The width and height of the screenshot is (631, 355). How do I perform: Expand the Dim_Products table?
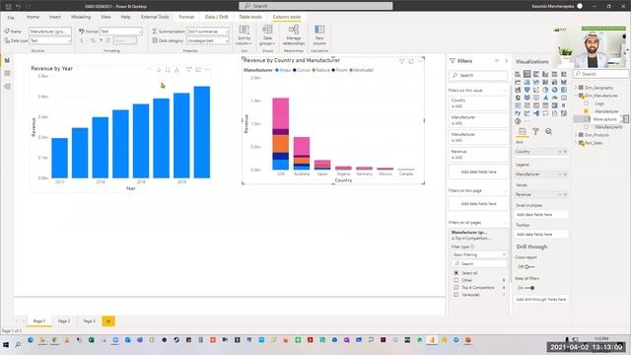click(576, 135)
